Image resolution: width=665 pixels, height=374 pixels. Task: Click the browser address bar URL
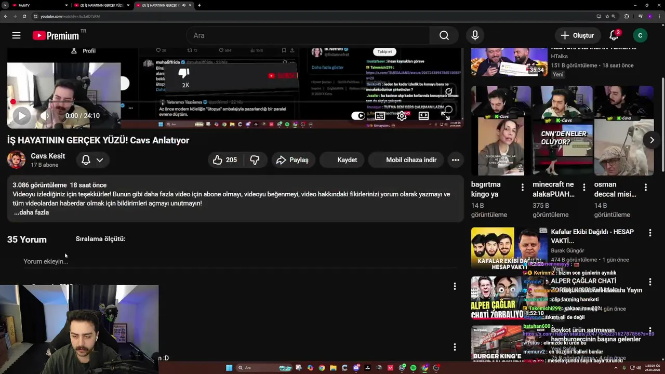[70, 16]
